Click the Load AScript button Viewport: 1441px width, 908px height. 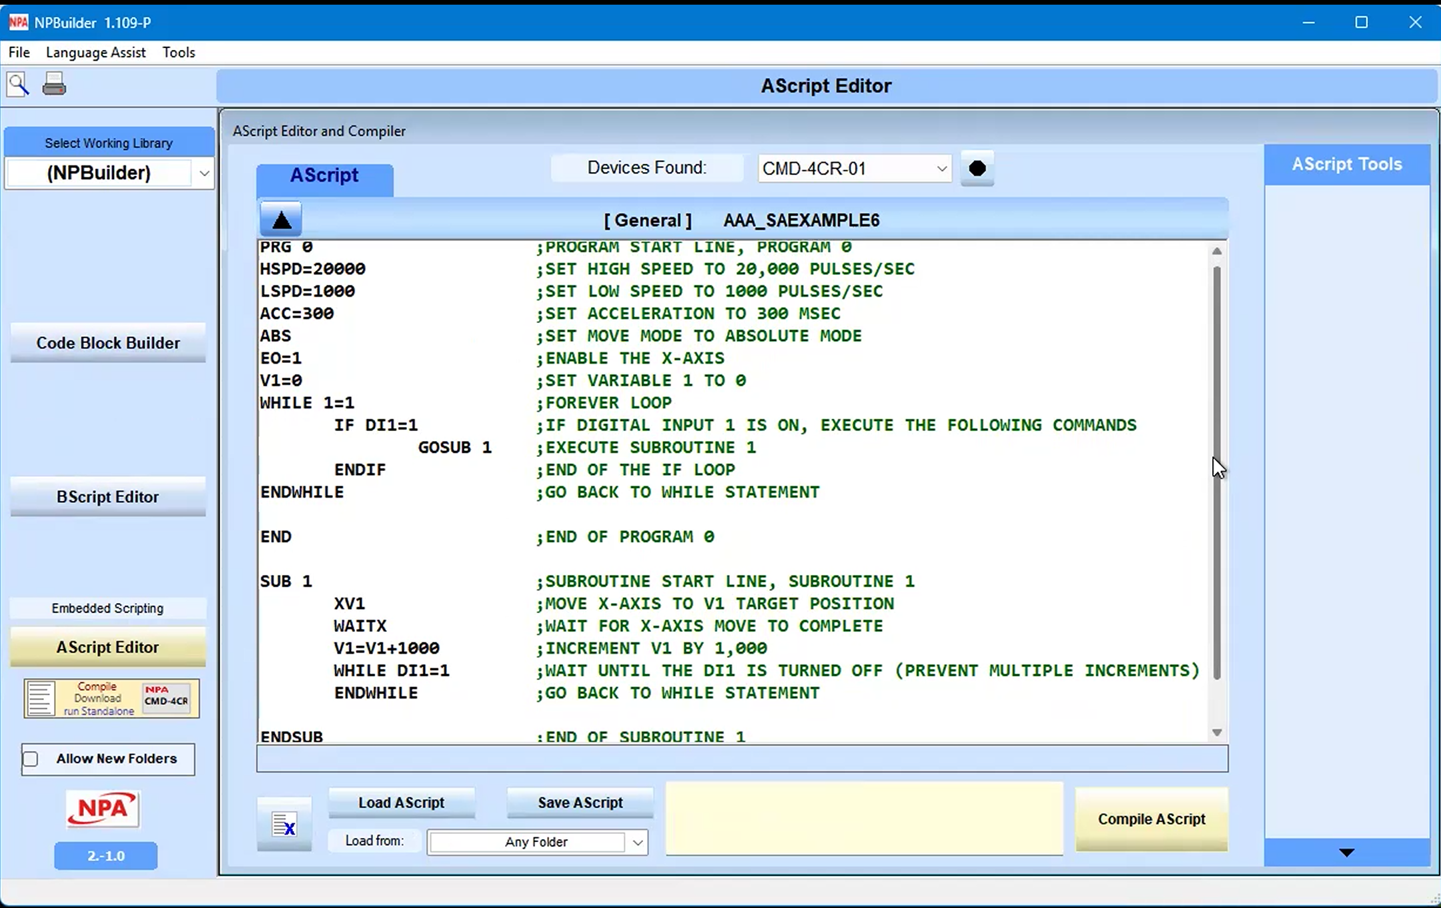point(402,803)
